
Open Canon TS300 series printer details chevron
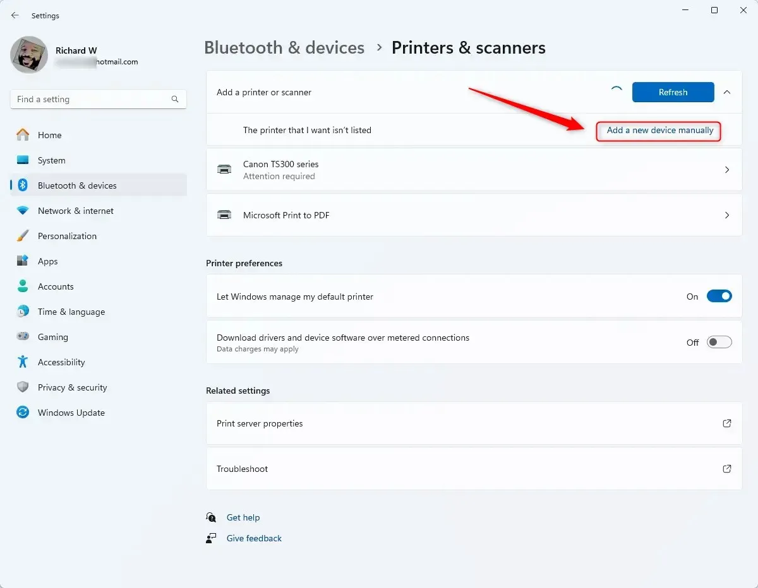point(727,170)
